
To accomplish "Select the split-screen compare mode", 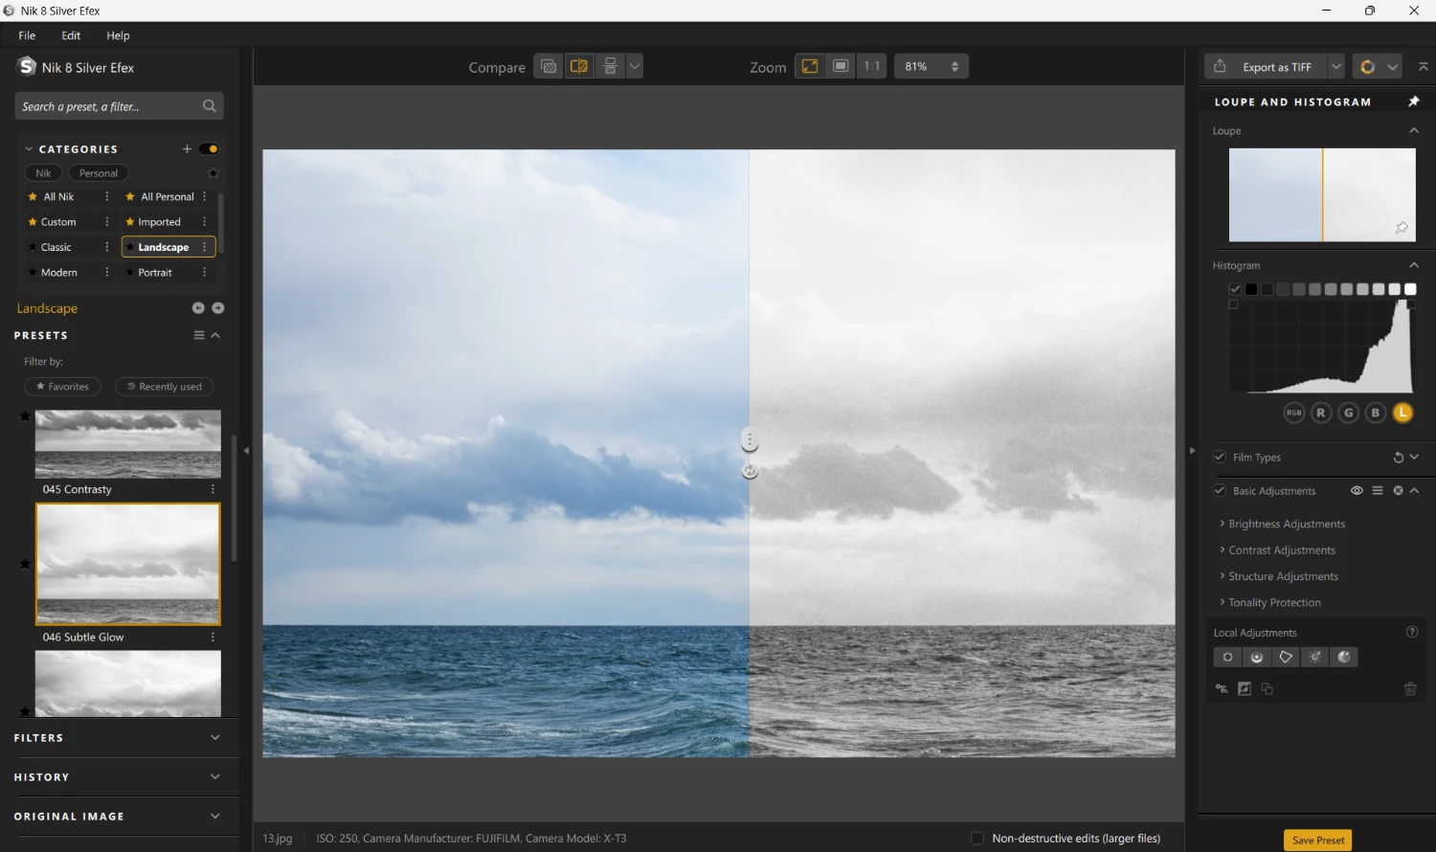I will coord(579,65).
